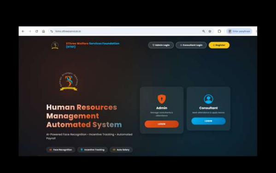Viewport: 276px width, 173px height.
Task: Go back with browser back arrow
Action: pos(23,31)
